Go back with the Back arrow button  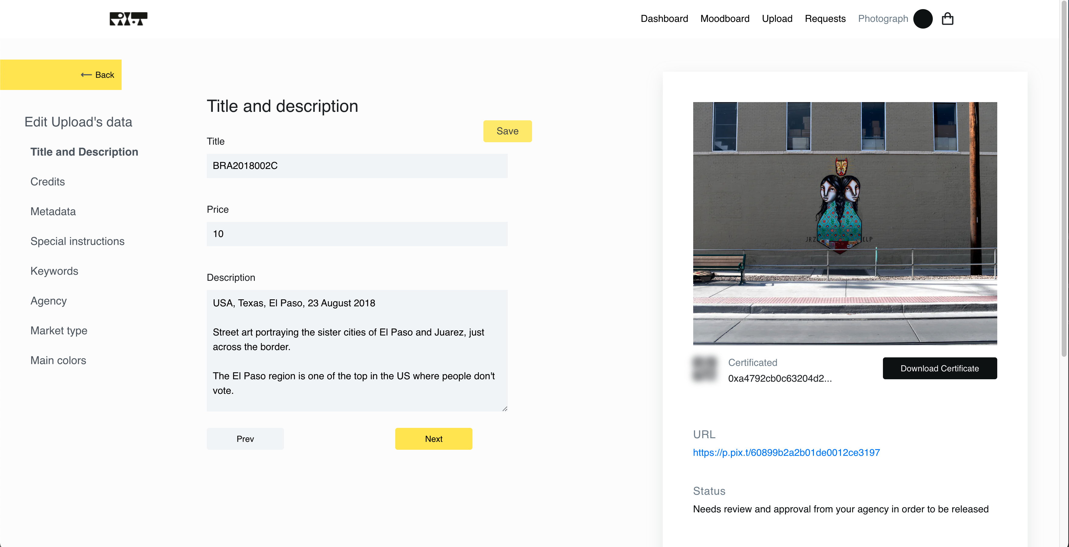[61, 75]
